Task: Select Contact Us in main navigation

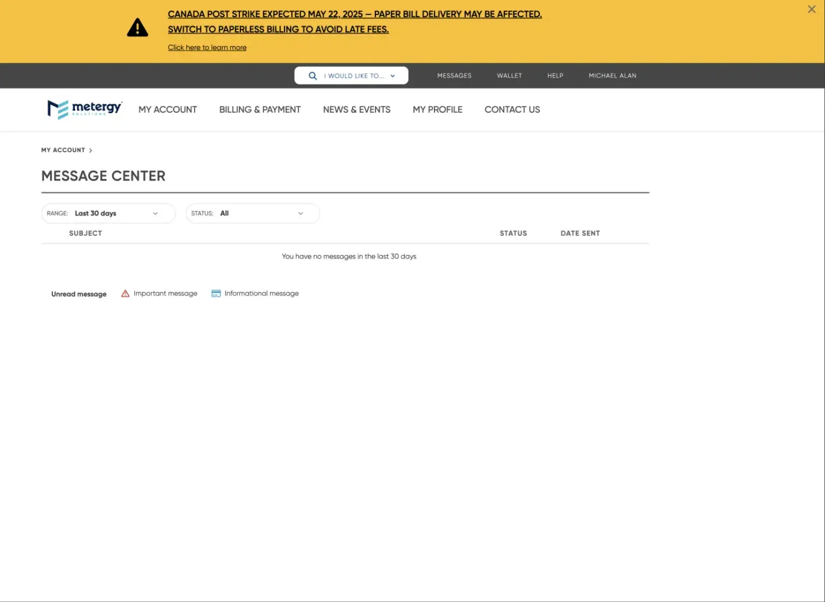Action: pyautogui.click(x=512, y=110)
